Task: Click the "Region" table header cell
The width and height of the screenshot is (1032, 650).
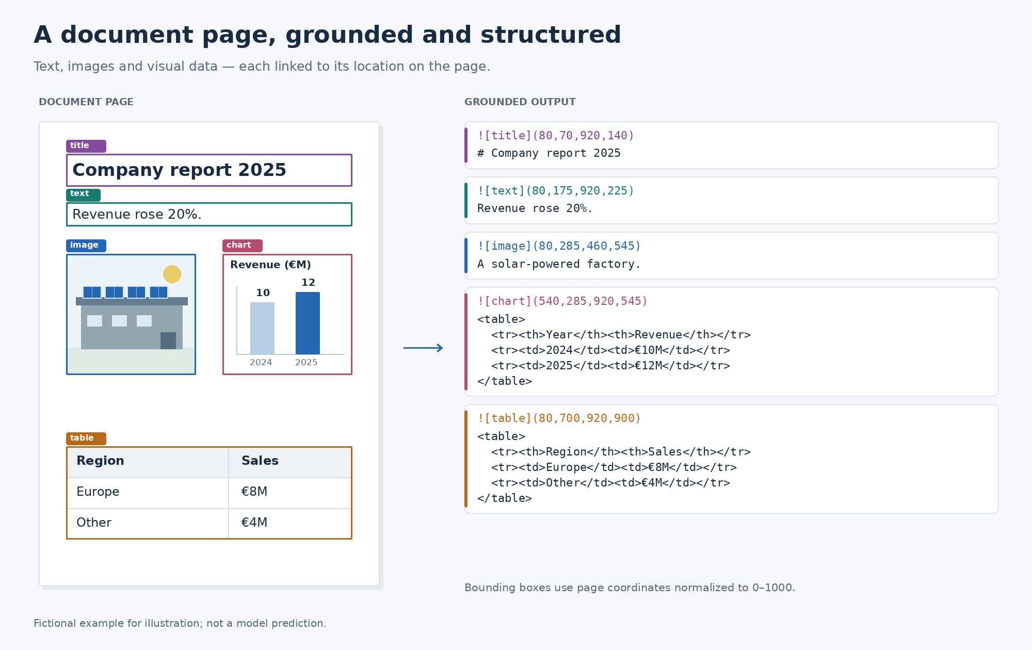Action: (x=148, y=462)
